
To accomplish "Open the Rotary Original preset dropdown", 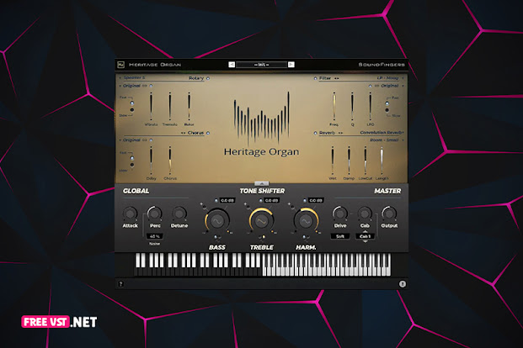I will 131,86.
